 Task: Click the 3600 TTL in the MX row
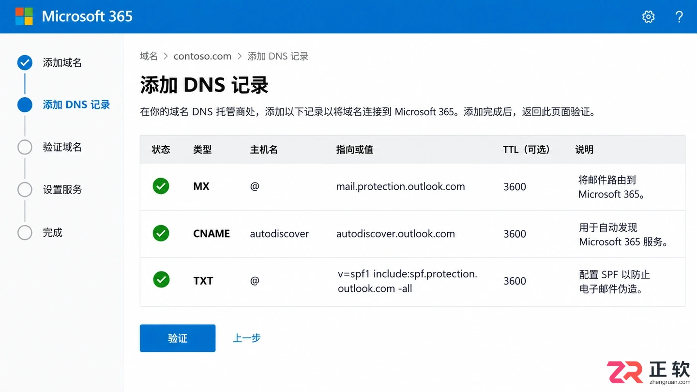(515, 187)
